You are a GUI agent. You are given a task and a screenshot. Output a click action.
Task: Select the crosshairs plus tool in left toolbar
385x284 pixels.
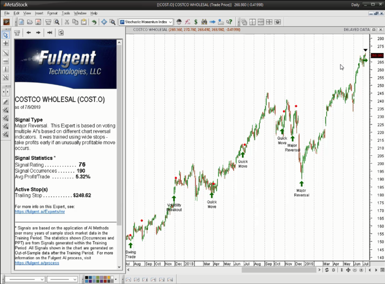[x=5, y=43]
